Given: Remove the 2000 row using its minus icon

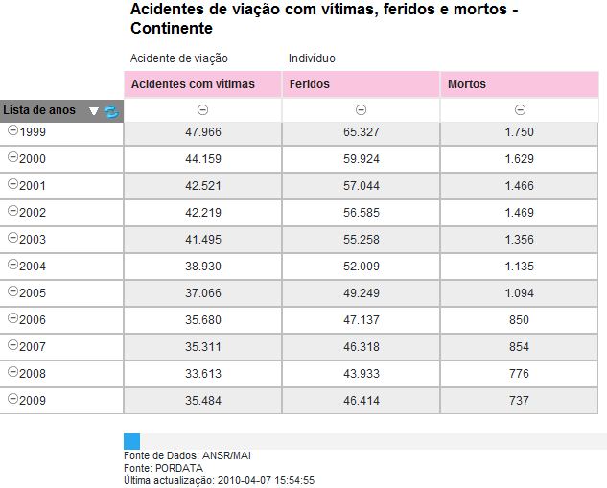Looking at the screenshot, I should (13, 156).
